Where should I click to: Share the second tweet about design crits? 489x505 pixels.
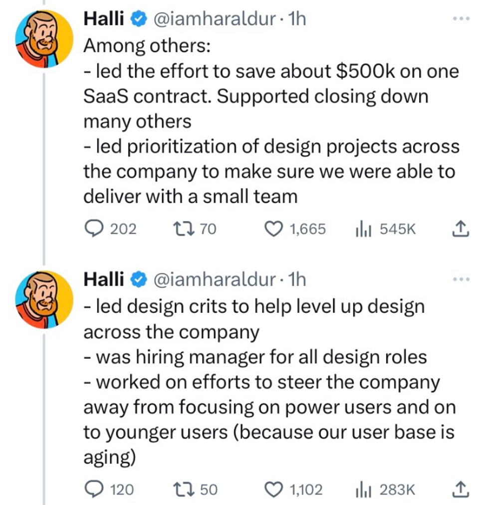coord(461,490)
